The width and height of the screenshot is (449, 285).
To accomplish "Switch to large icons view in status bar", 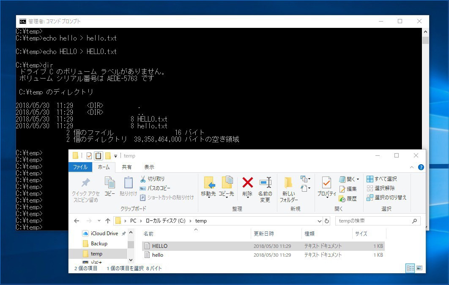I will point(419,268).
